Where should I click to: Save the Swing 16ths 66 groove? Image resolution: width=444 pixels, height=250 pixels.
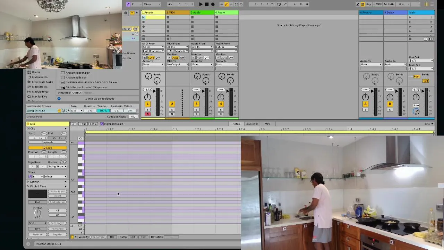click(63, 111)
